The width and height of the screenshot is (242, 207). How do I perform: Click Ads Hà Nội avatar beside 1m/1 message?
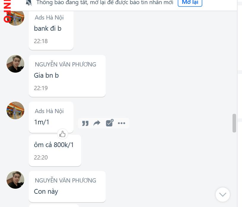click(15, 110)
